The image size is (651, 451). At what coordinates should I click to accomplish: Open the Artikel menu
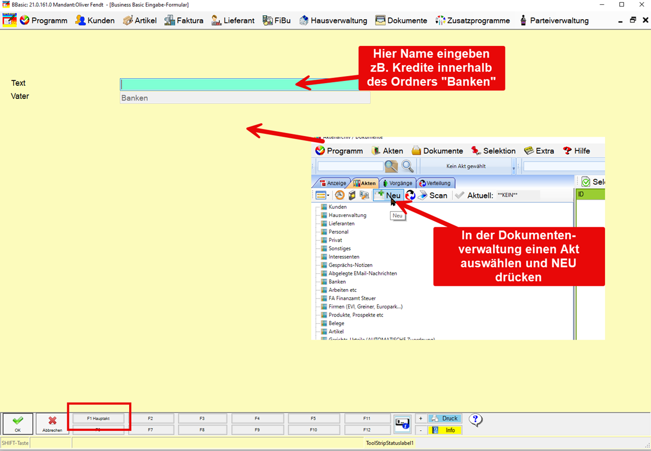(x=140, y=20)
